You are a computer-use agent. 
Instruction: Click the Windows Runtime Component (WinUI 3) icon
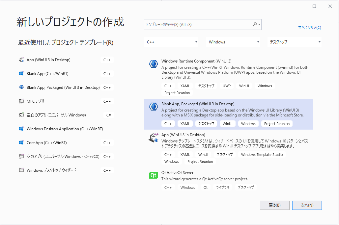coord(154,64)
